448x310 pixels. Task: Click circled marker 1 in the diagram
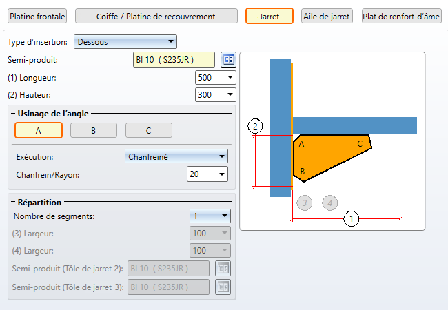[x=352, y=219]
